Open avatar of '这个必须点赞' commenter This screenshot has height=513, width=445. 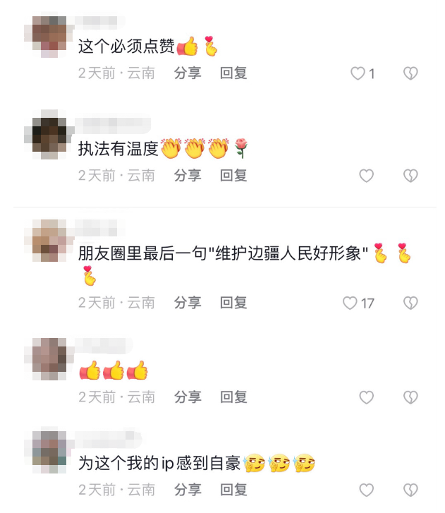point(49,37)
